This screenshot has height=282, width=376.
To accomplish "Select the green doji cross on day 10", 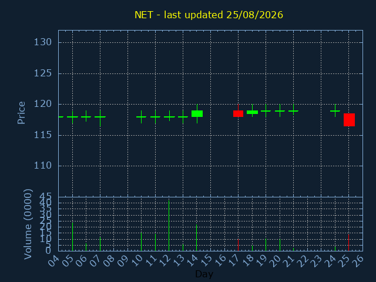I will [142, 117].
